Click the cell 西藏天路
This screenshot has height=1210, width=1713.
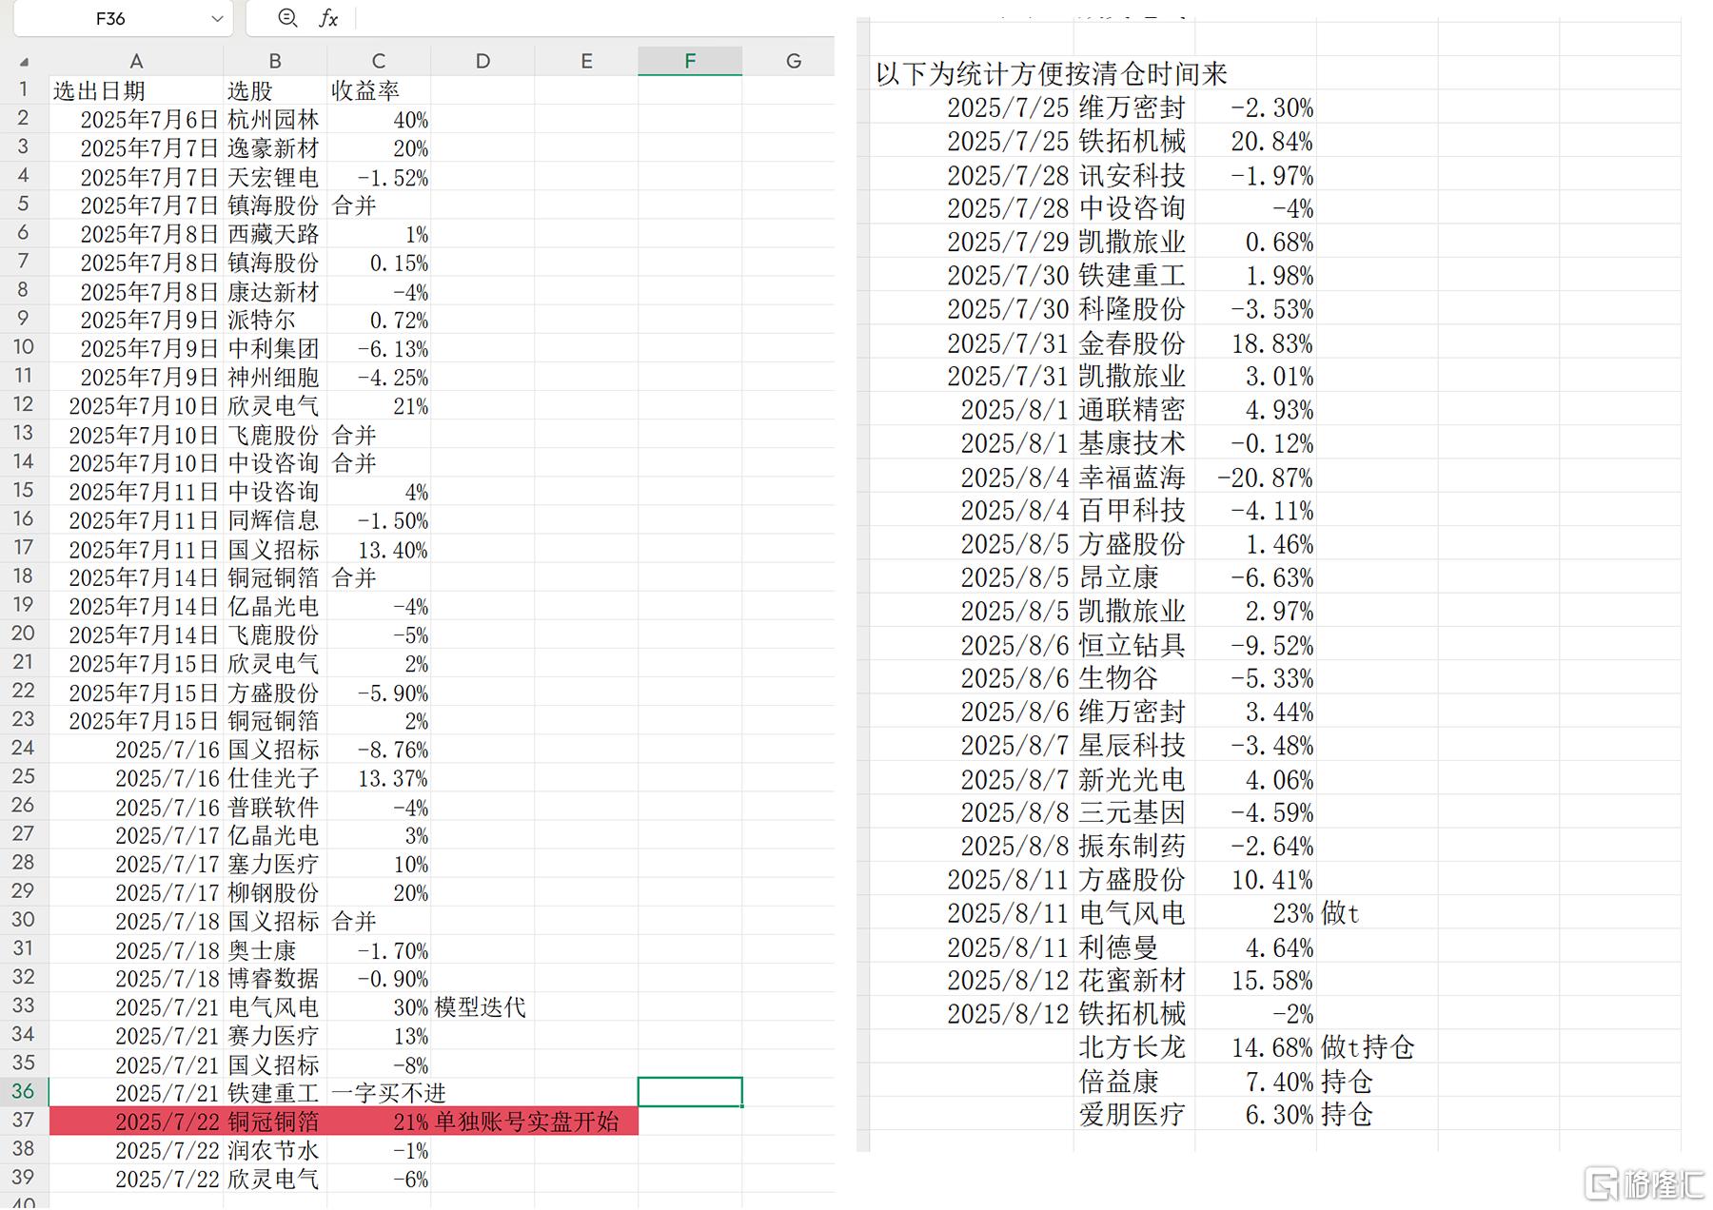coord(274,234)
